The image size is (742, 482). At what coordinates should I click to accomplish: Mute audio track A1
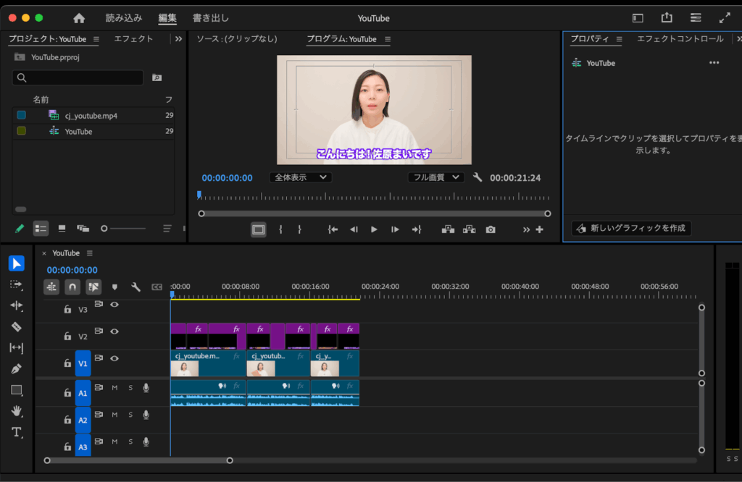coord(114,388)
